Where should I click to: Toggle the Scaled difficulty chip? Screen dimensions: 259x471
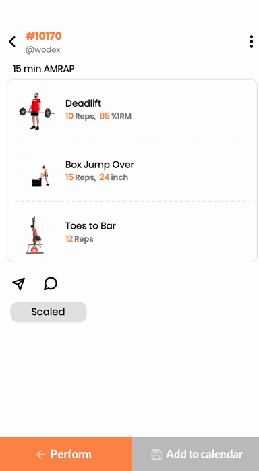click(49, 312)
